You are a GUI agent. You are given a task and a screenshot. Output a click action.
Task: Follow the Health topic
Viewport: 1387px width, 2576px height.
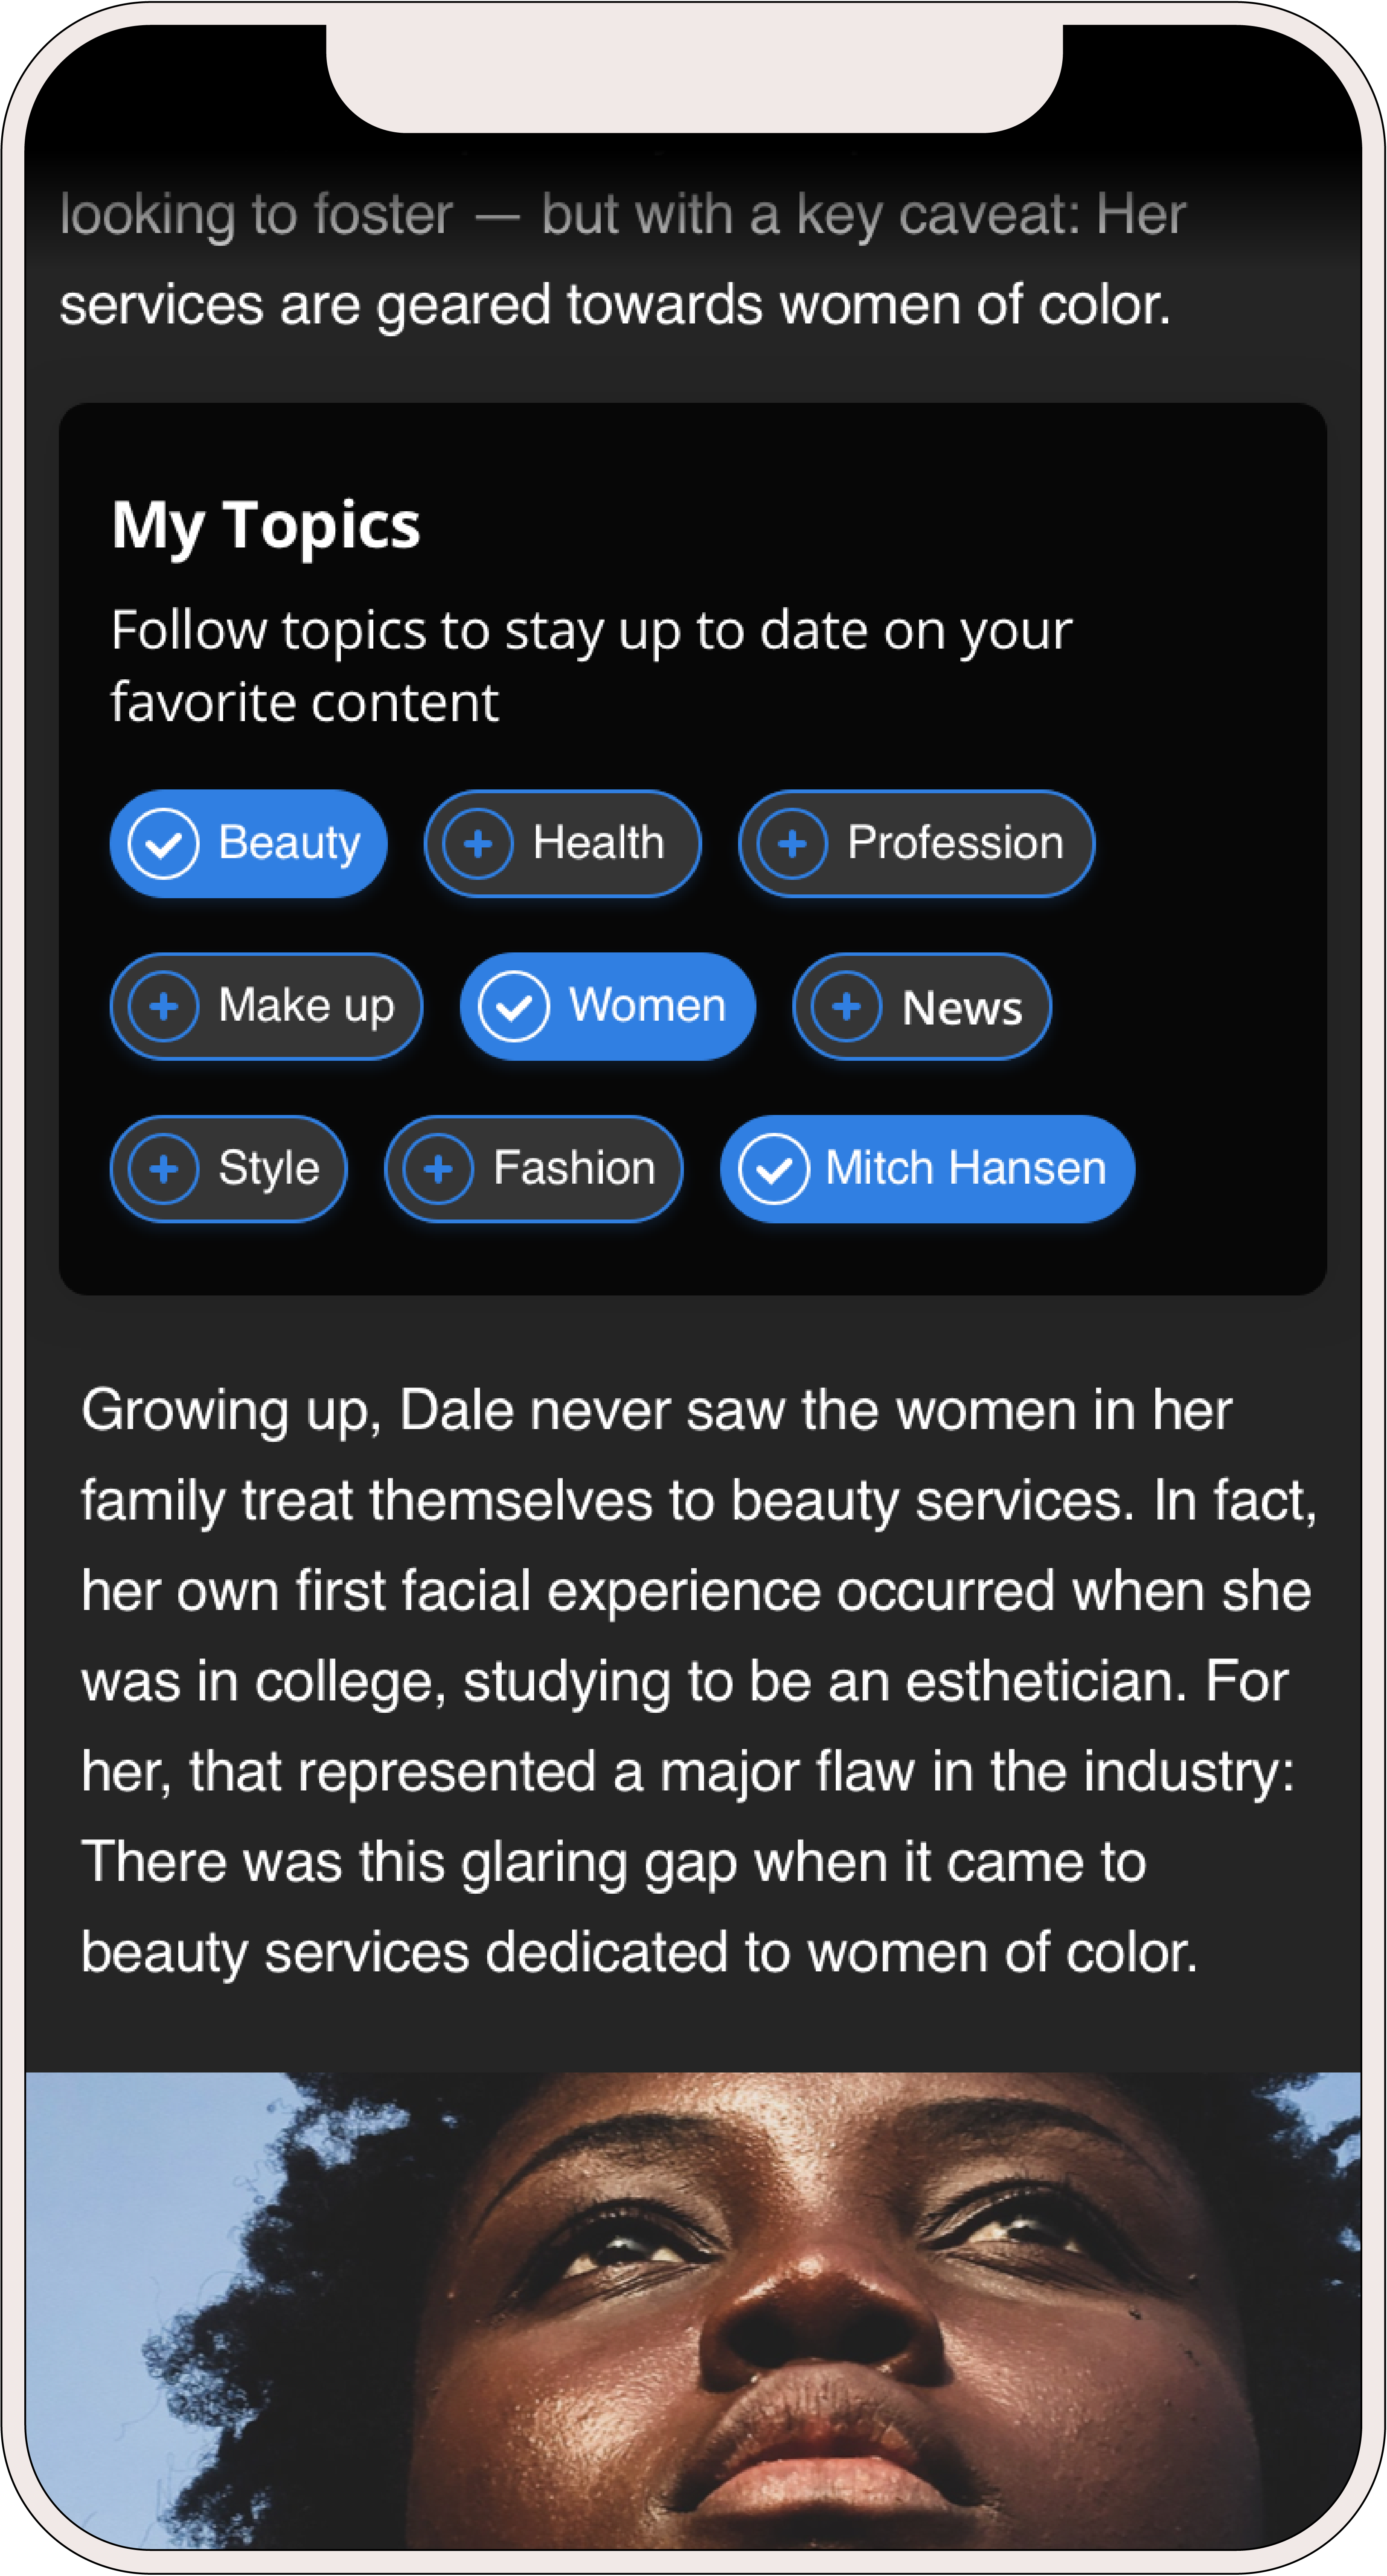[598, 843]
